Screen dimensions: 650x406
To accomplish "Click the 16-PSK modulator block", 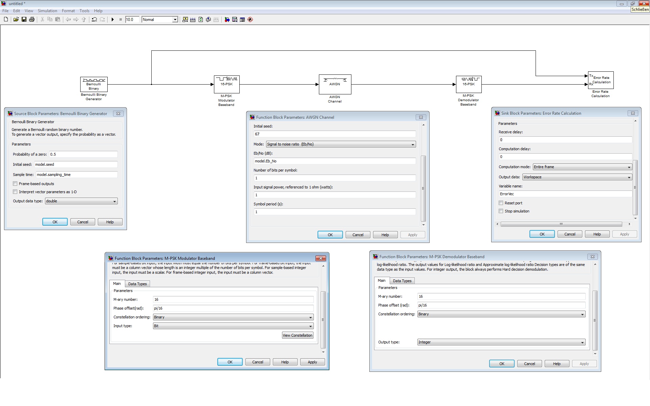I will 226,84.
